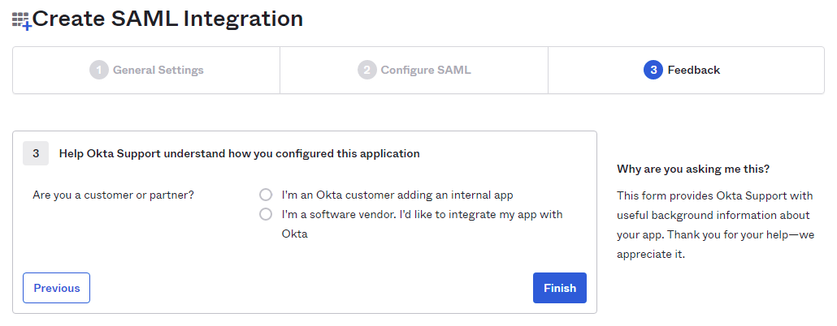Click the blue Finish button

559,288
